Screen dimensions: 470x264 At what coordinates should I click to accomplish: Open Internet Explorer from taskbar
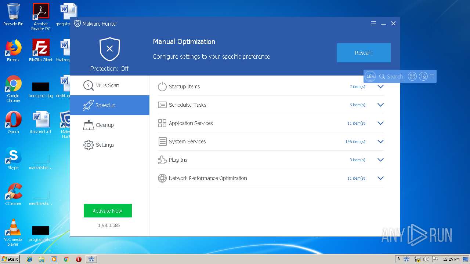coord(29,259)
